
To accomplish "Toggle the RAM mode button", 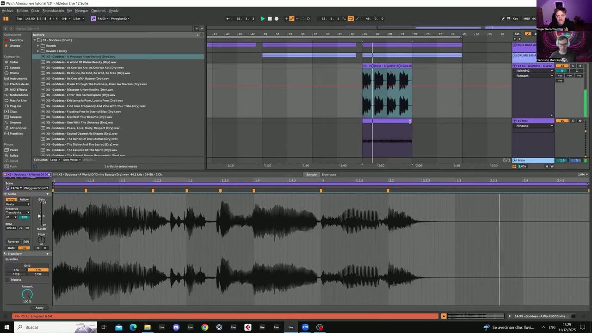I will pyautogui.click(x=11, y=248).
